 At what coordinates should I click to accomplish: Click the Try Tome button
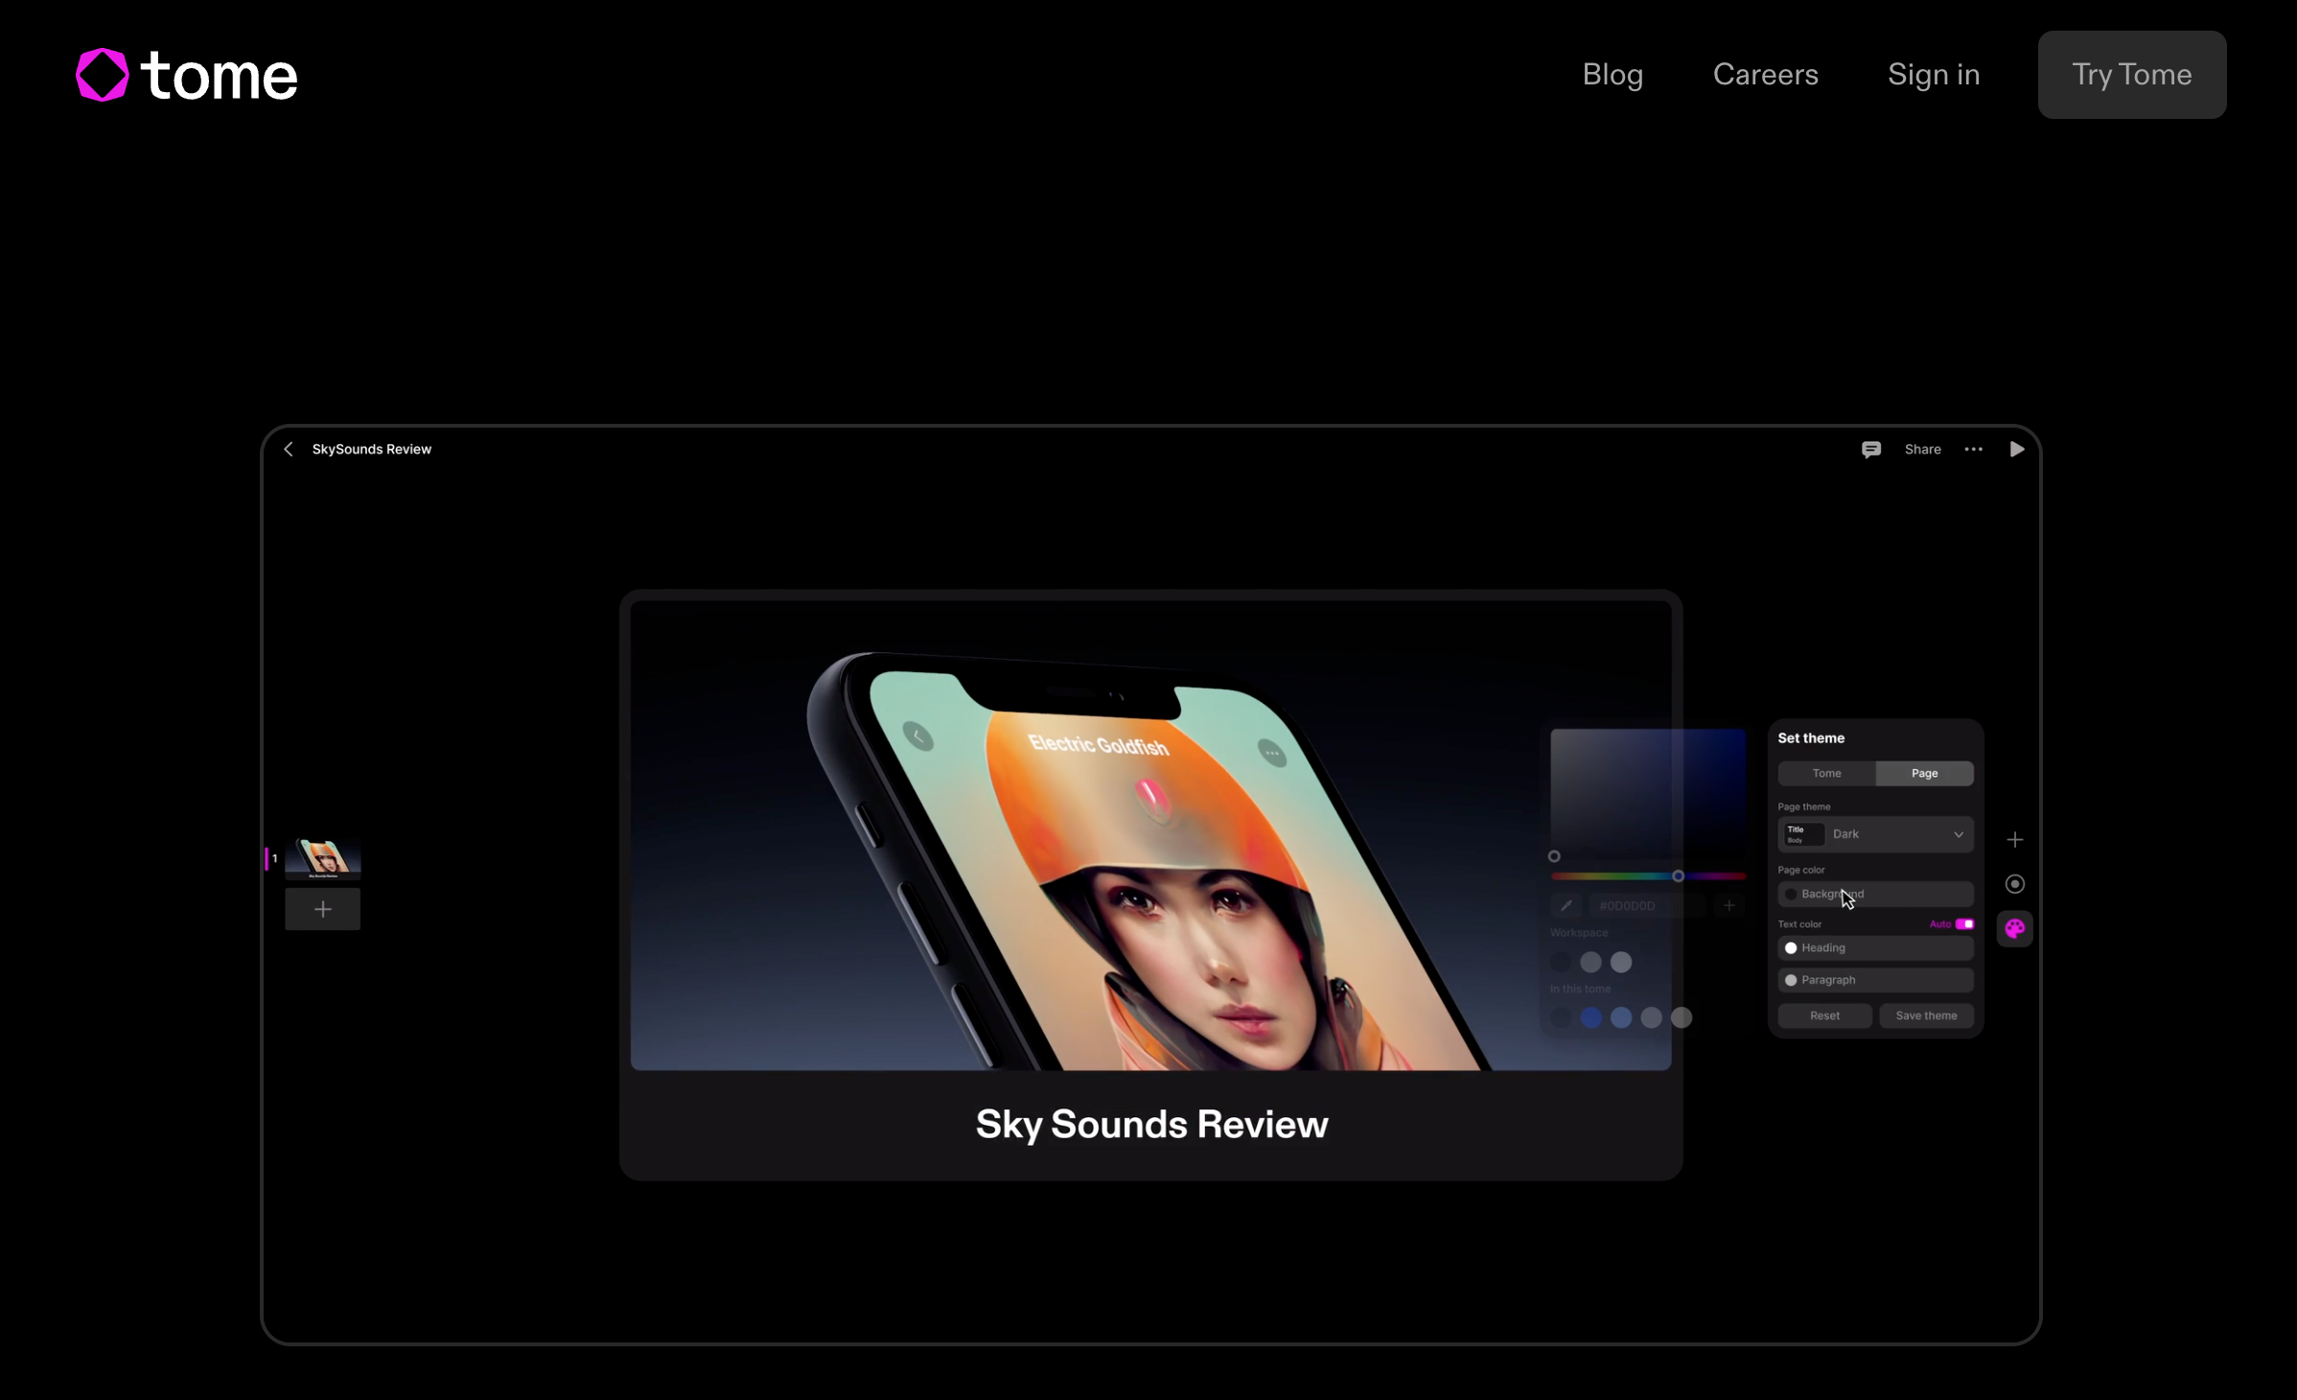(2131, 75)
